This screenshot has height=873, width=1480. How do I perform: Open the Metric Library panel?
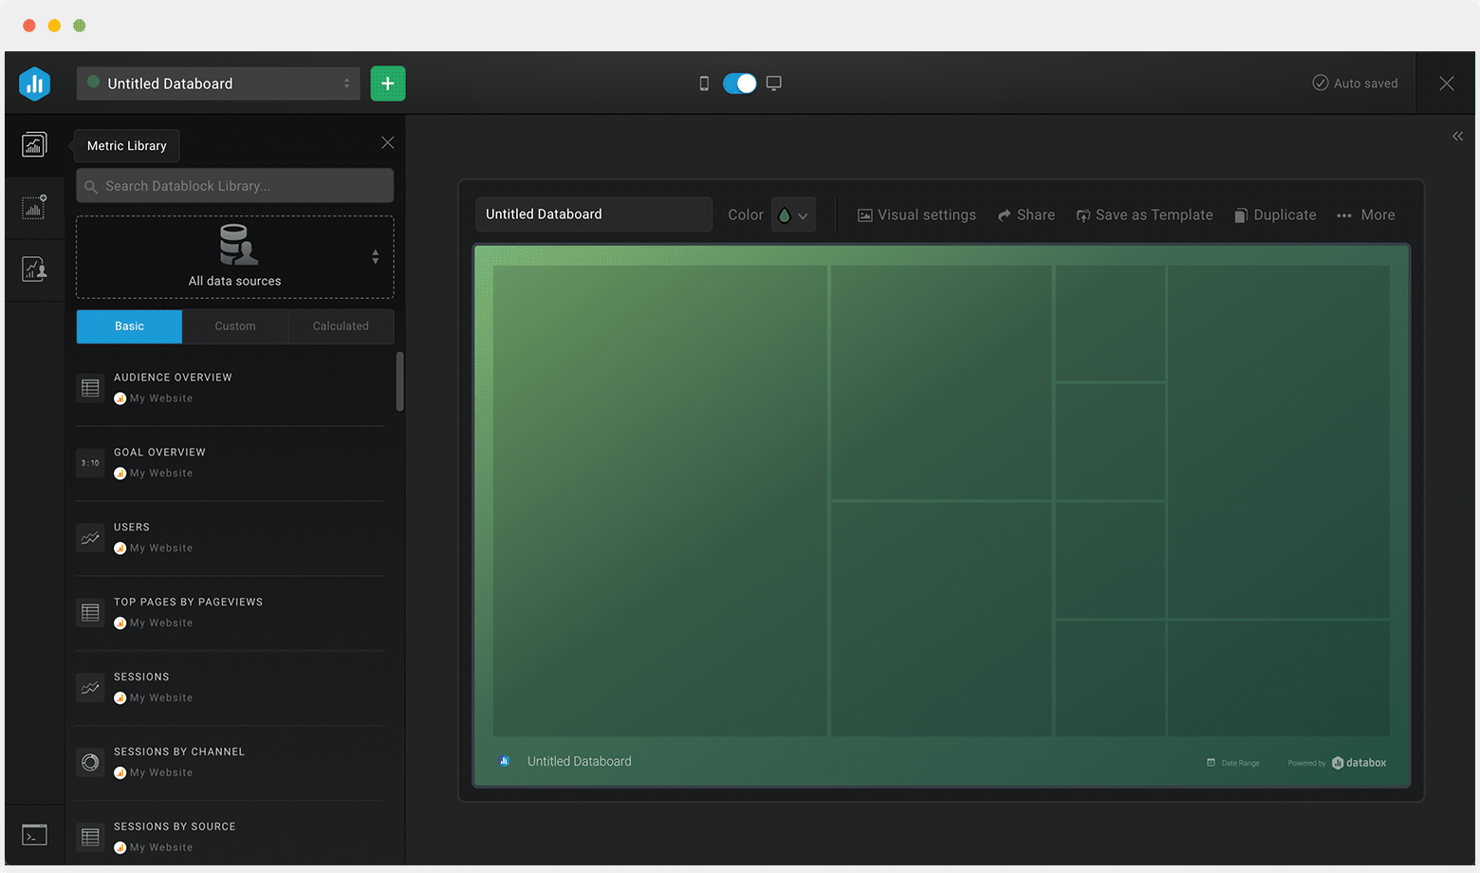pyautogui.click(x=34, y=144)
